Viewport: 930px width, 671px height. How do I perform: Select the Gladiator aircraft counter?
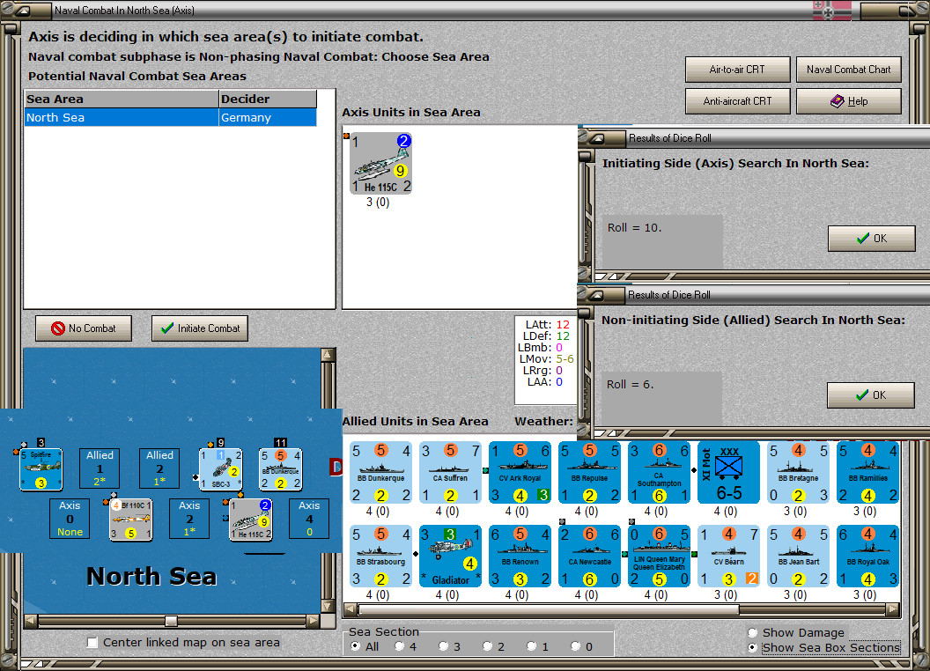[x=450, y=556]
